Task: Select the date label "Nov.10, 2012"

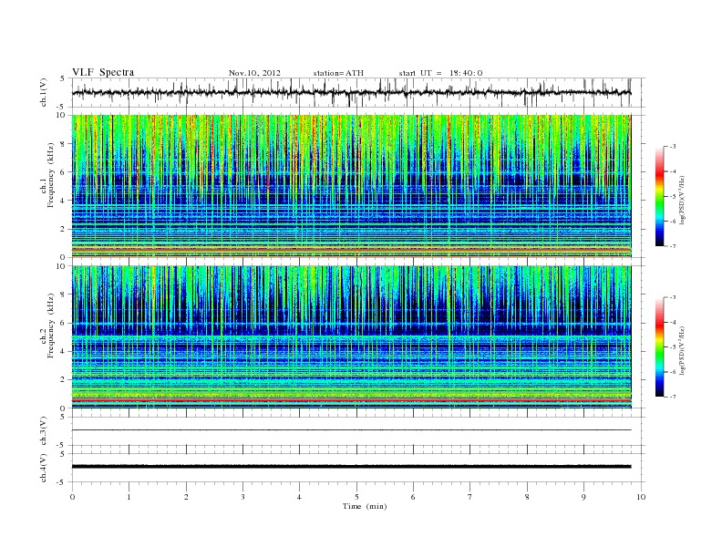Action: pos(254,73)
